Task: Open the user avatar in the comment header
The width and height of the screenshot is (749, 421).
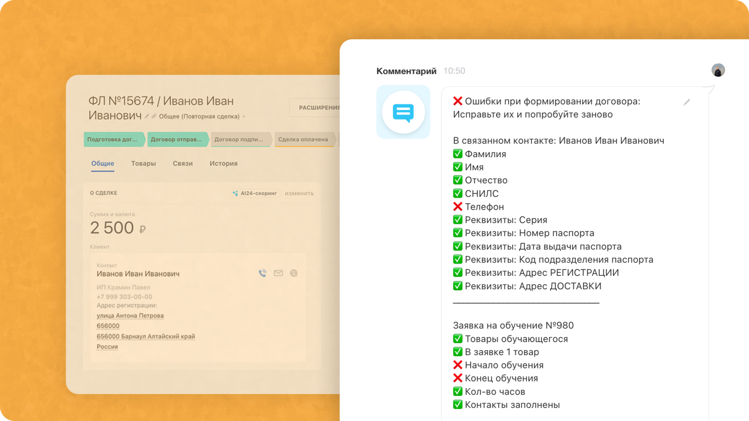Action: point(718,70)
